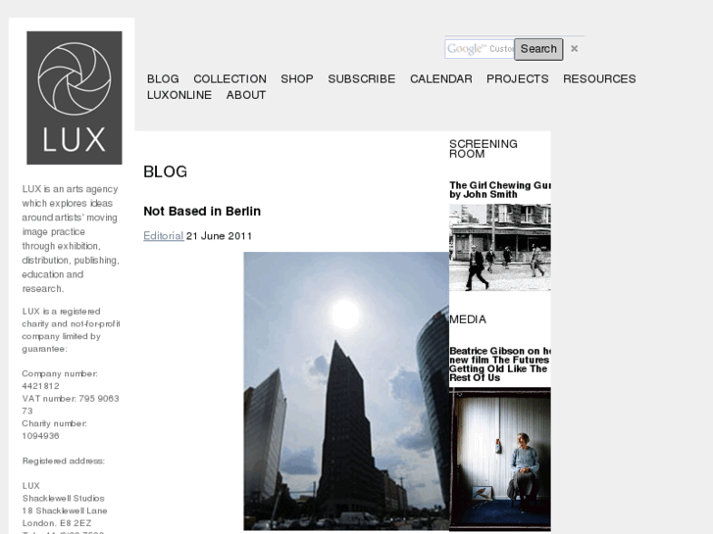Open The Girl Chewing Gum by John Smith
The image size is (713, 534).
point(500,190)
